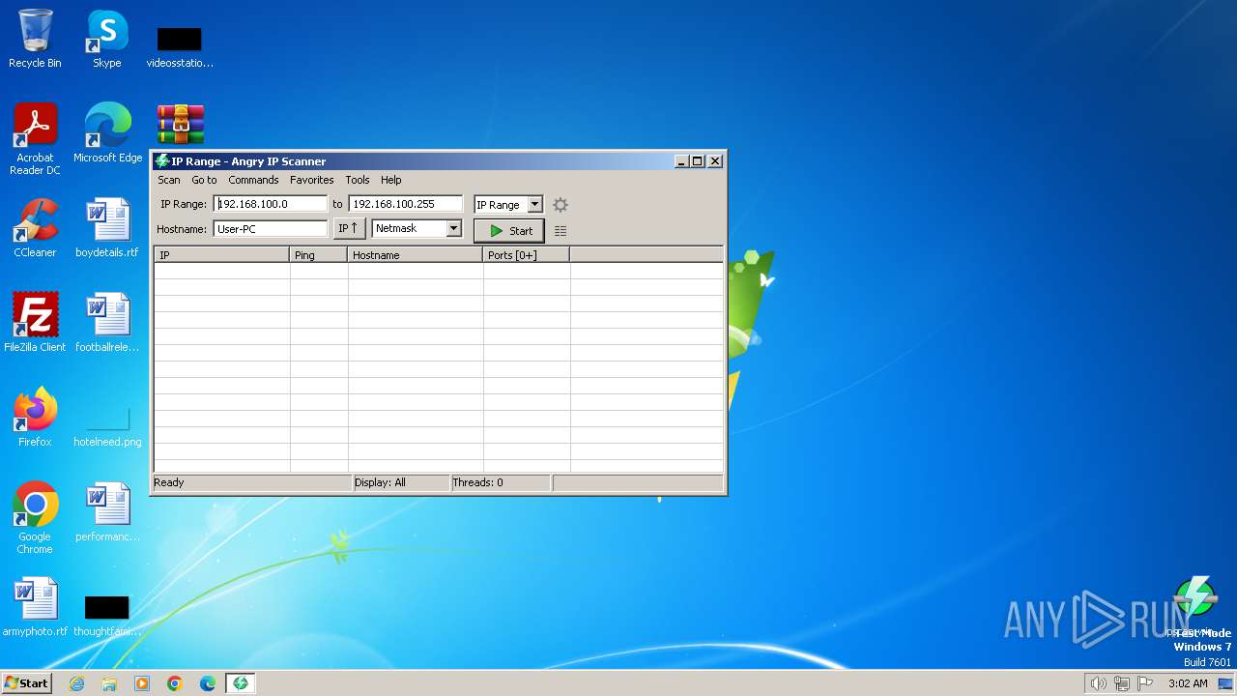The height and width of the screenshot is (696, 1237).
Task: Open the Scan menu
Action: (169, 180)
